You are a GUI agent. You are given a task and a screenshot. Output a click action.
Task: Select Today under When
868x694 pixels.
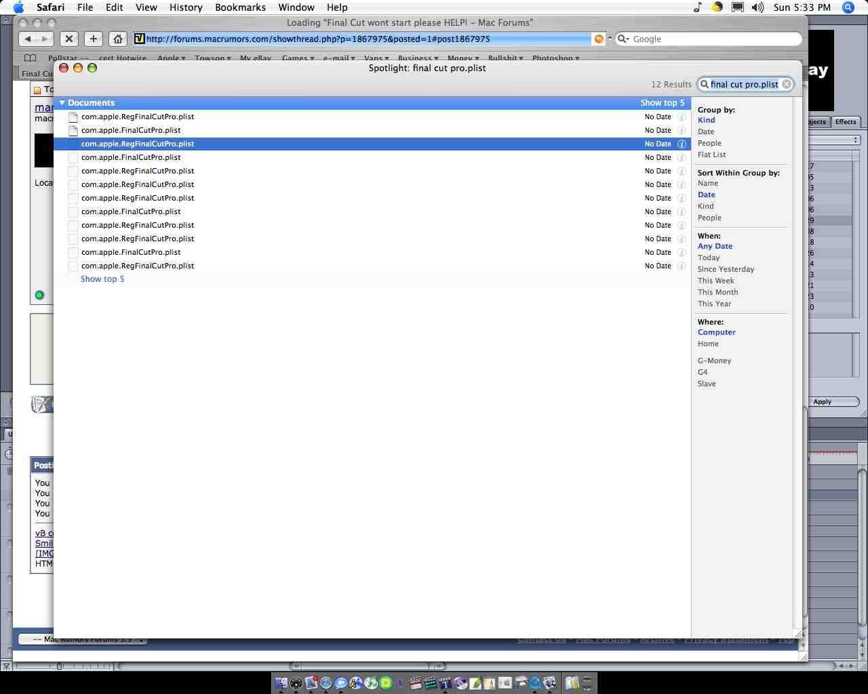[x=709, y=258]
